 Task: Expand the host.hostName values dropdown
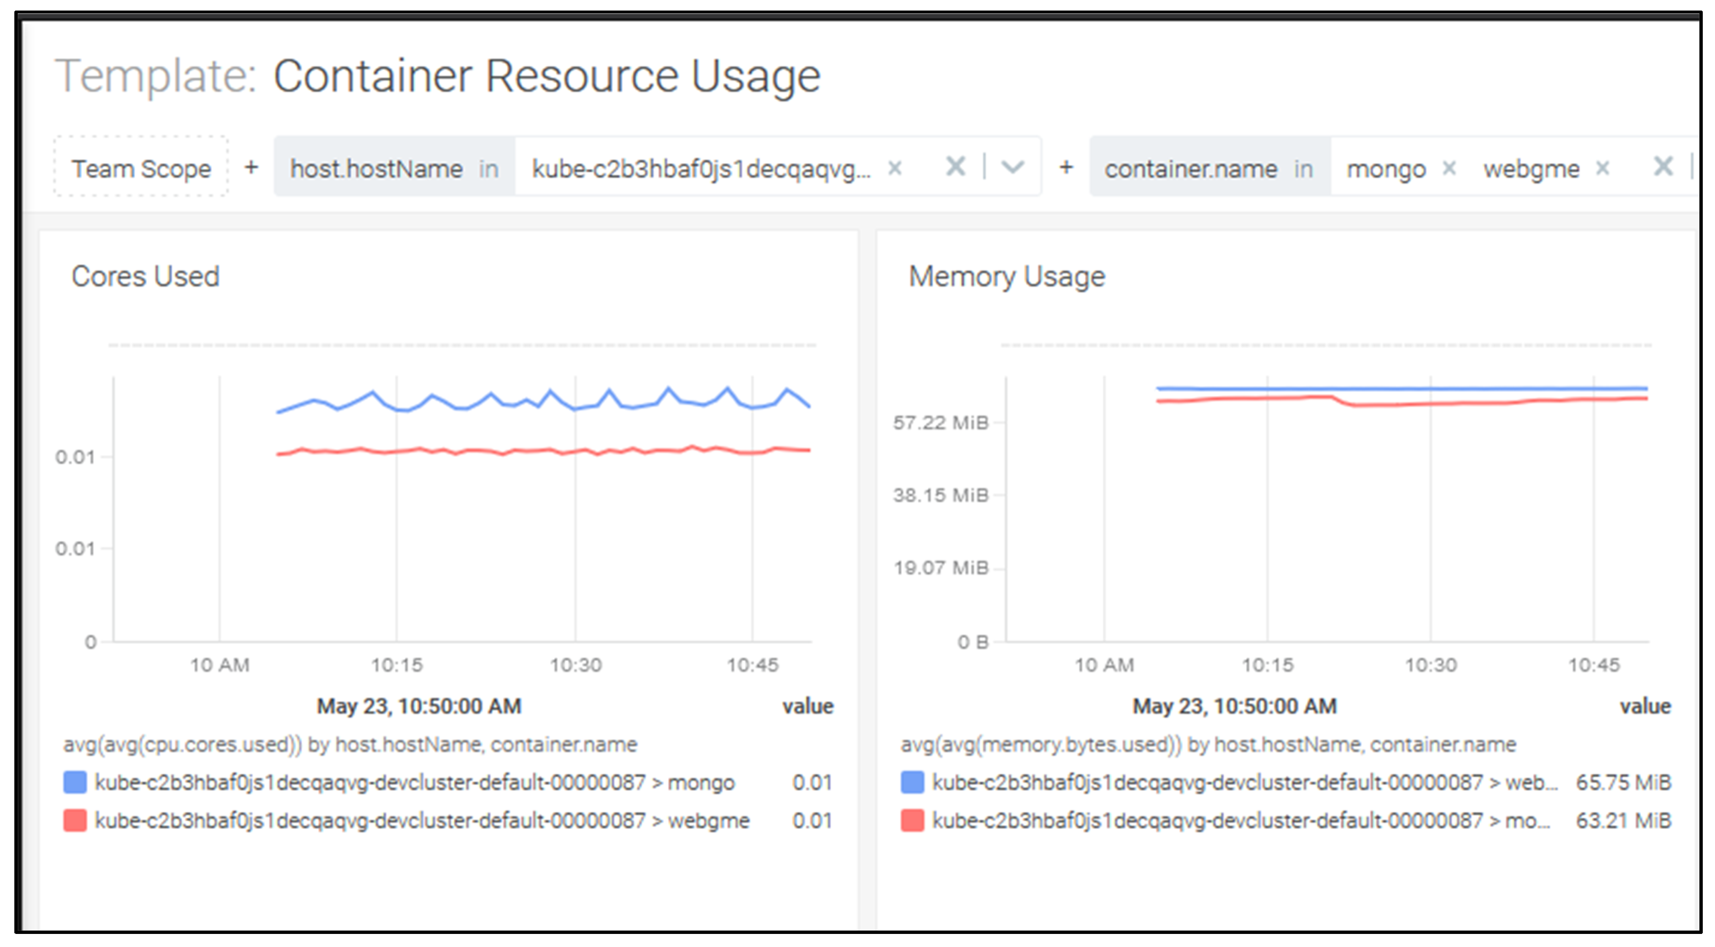click(1012, 167)
